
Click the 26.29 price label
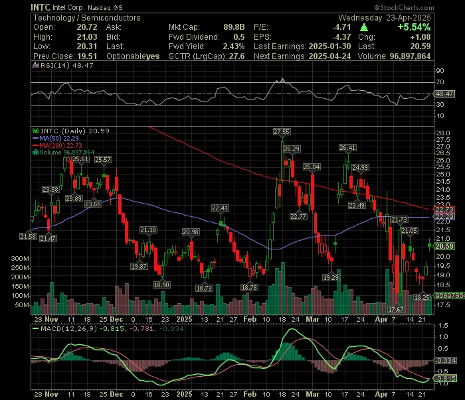[x=292, y=149]
